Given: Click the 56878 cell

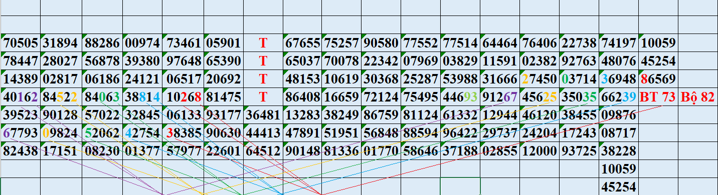Looking at the screenshot, I should click(x=102, y=61).
